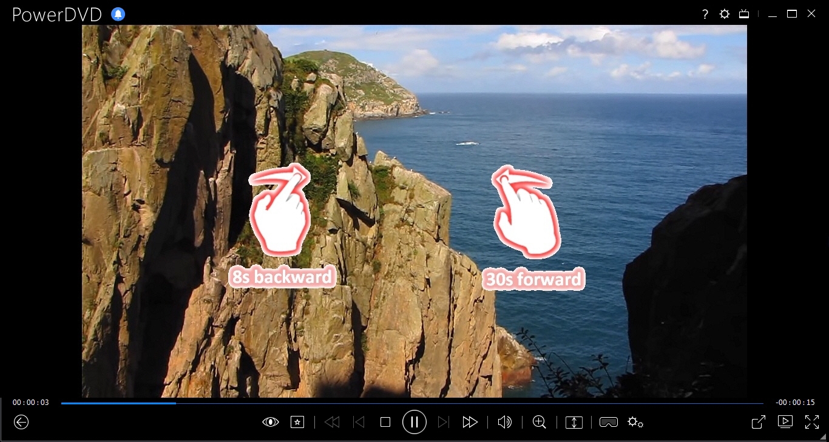Image resolution: width=829 pixels, height=442 pixels.
Task: Add a bookmark with the star icon
Action: (297, 422)
